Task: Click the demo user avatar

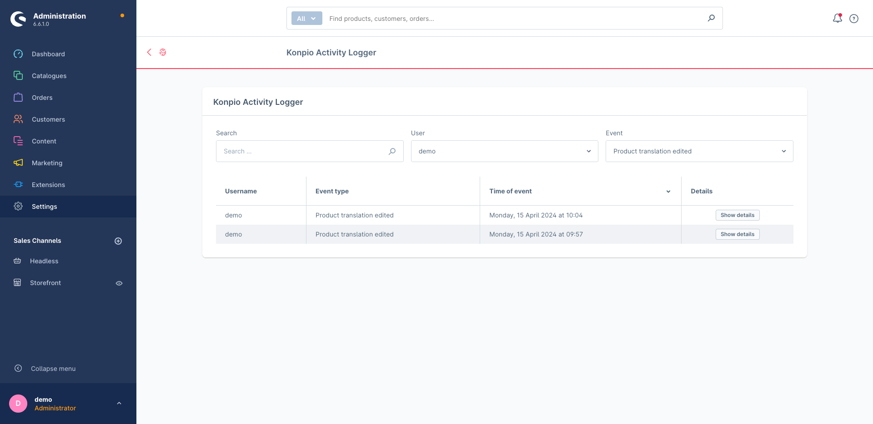Action: tap(18, 403)
